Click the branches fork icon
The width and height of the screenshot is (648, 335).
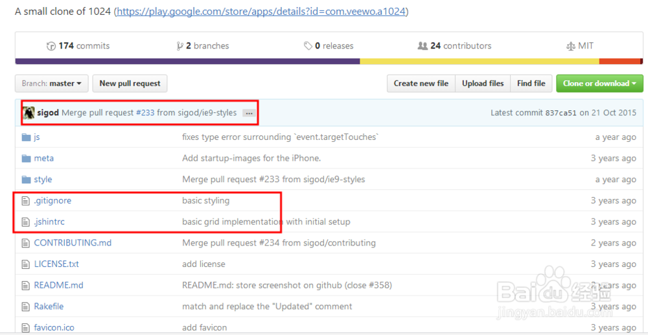(179, 46)
